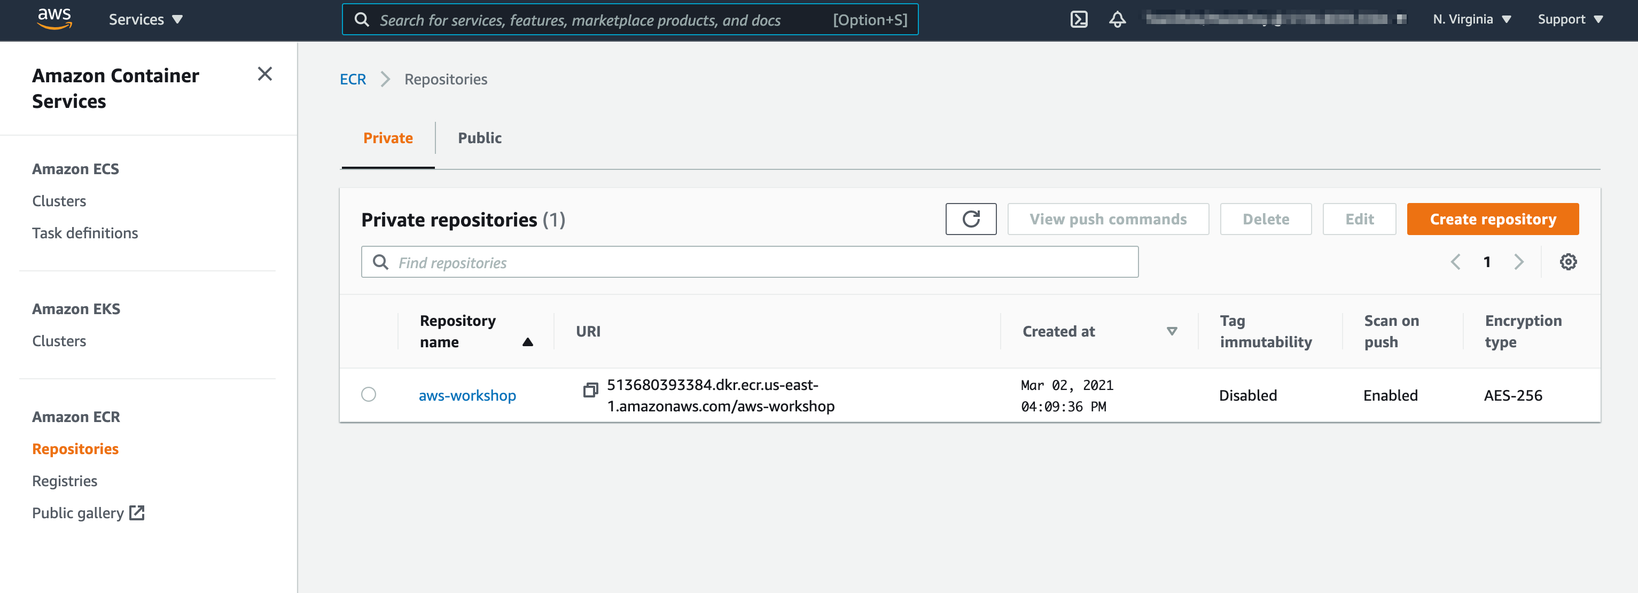Image resolution: width=1638 pixels, height=593 pixels.
Task: Launch the CloudShell terminal icon
Action: point(1079,20)
